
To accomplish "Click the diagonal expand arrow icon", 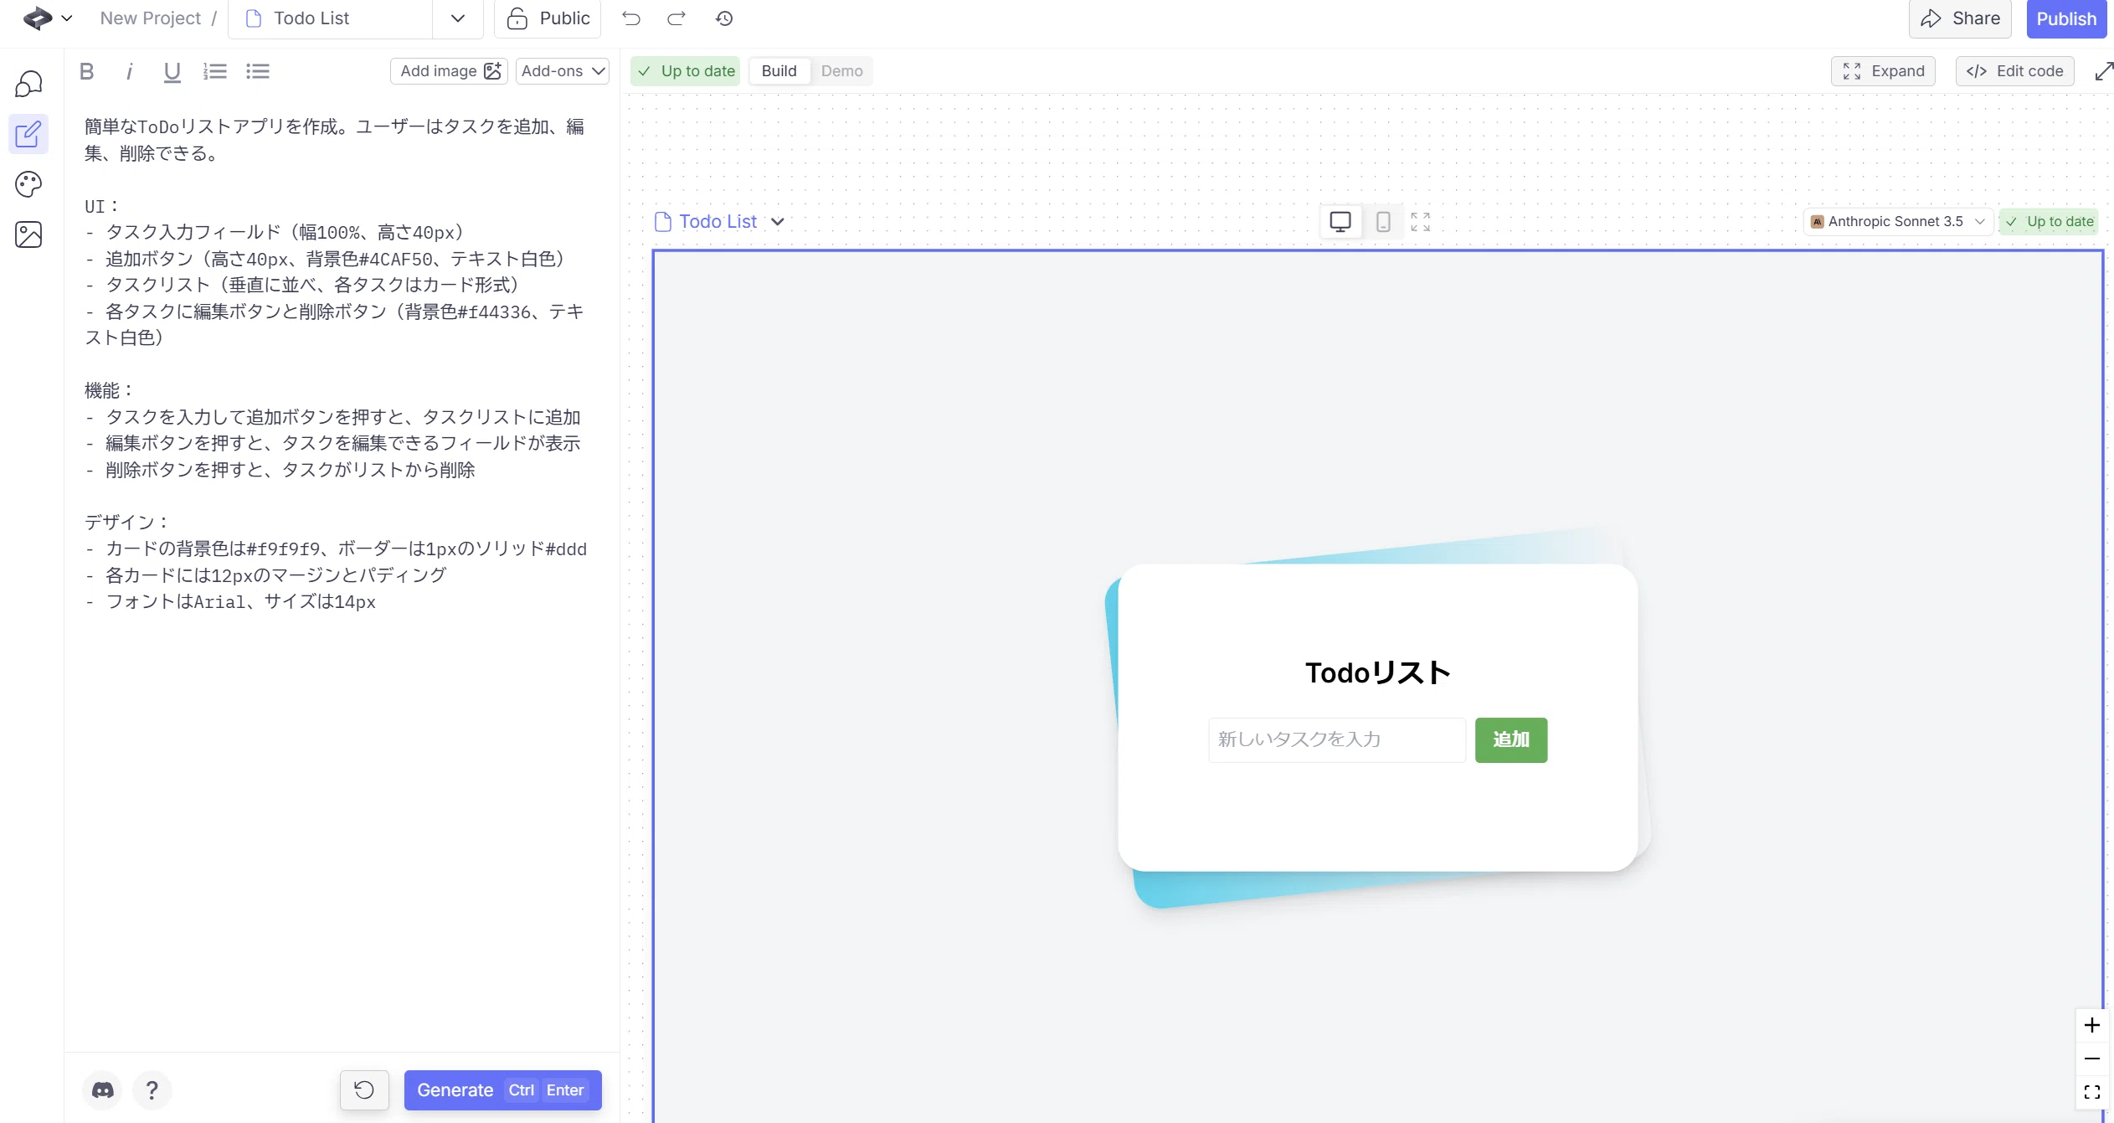I will point(2104,71).
